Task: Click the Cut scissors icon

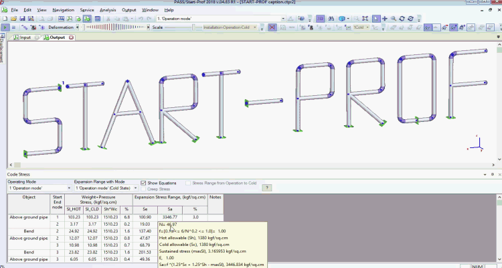Action: pyautogui.click(x=108, y=19)
